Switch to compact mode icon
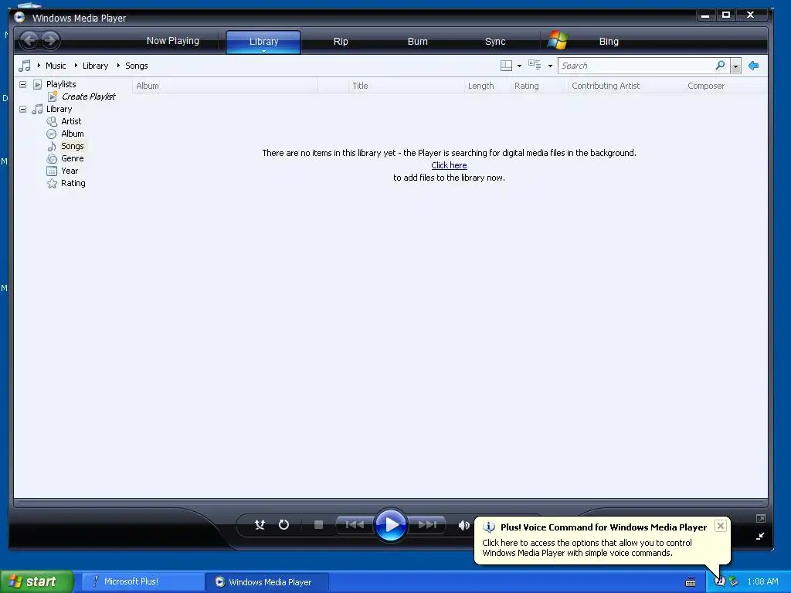 point(760,536)
